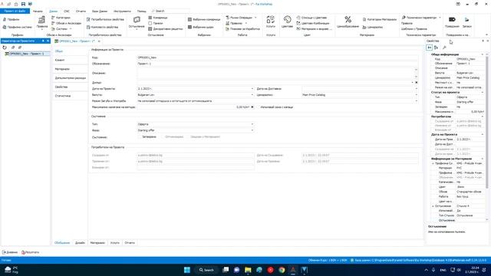
Task: Click the Цветове palette icon
Action: coord(287,22)
